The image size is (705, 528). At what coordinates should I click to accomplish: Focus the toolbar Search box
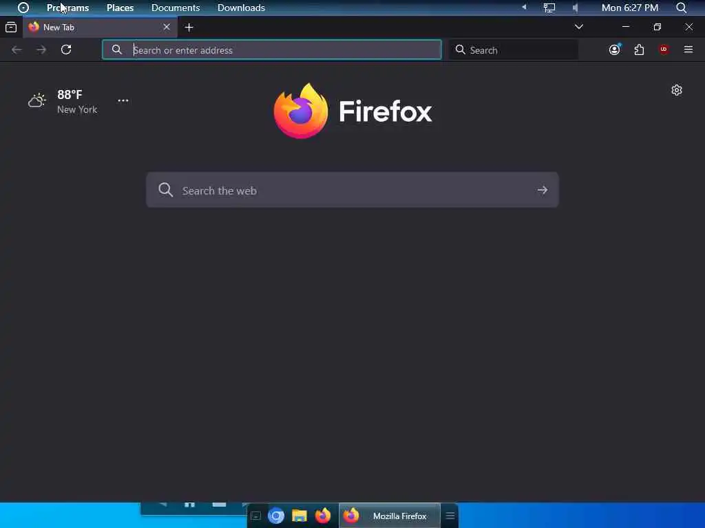(x=513, y=49)
